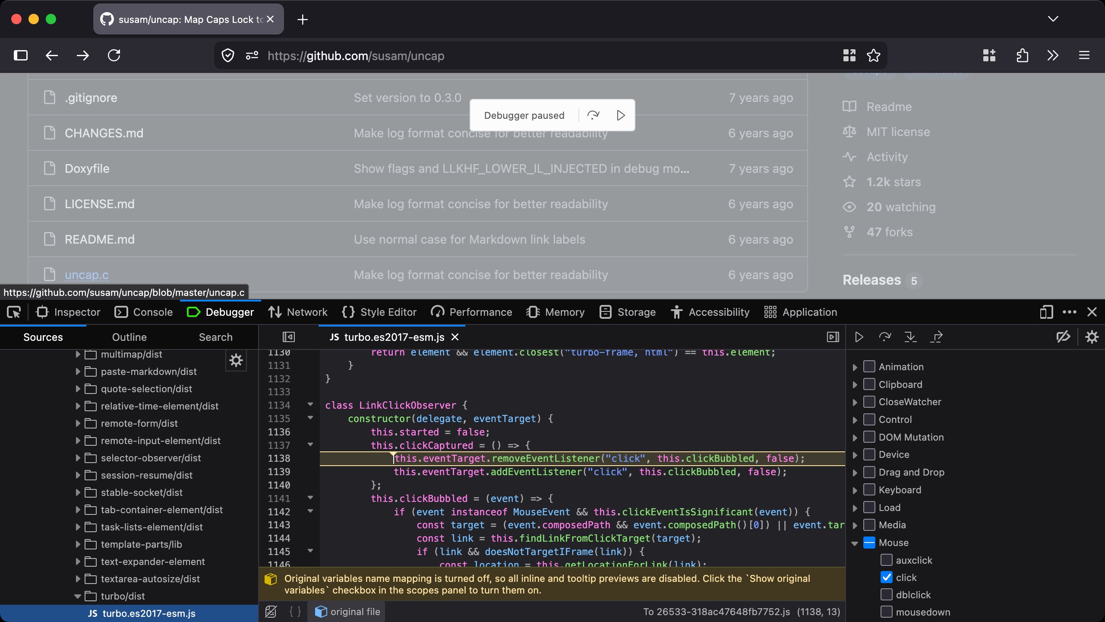Collapse the right breakpoints pane icon
Screen dimensions: 1105x622
(x=833, y=337)
